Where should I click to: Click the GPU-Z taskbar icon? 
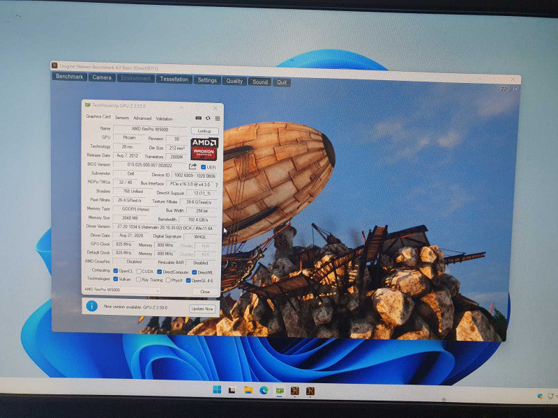tap(280, 391)
